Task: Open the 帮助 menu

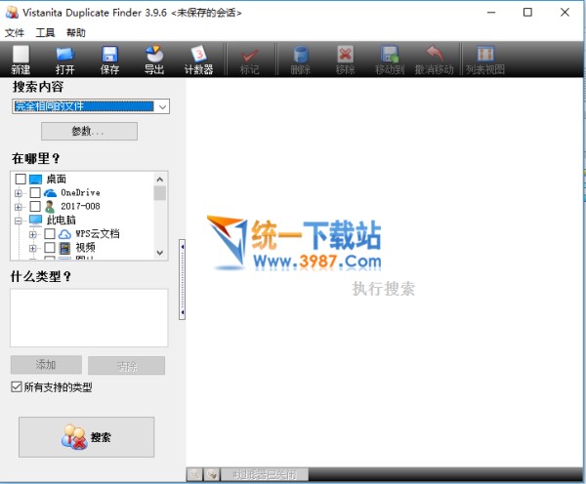Action: (x=76, y=33)
